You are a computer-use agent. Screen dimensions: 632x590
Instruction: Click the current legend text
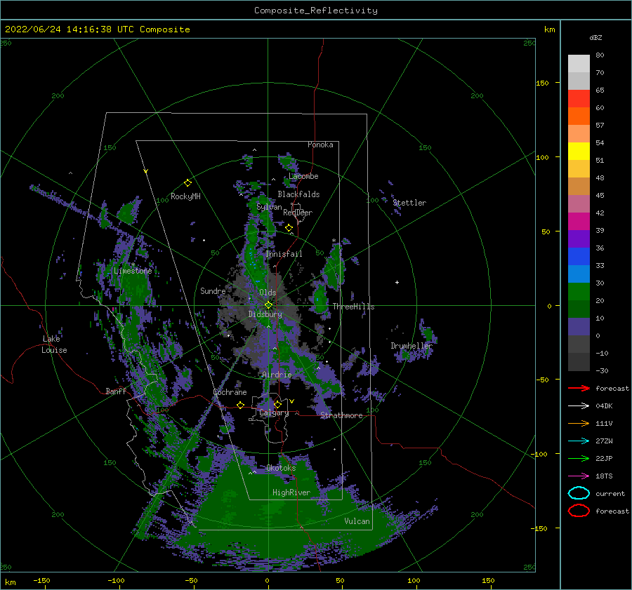610,494
